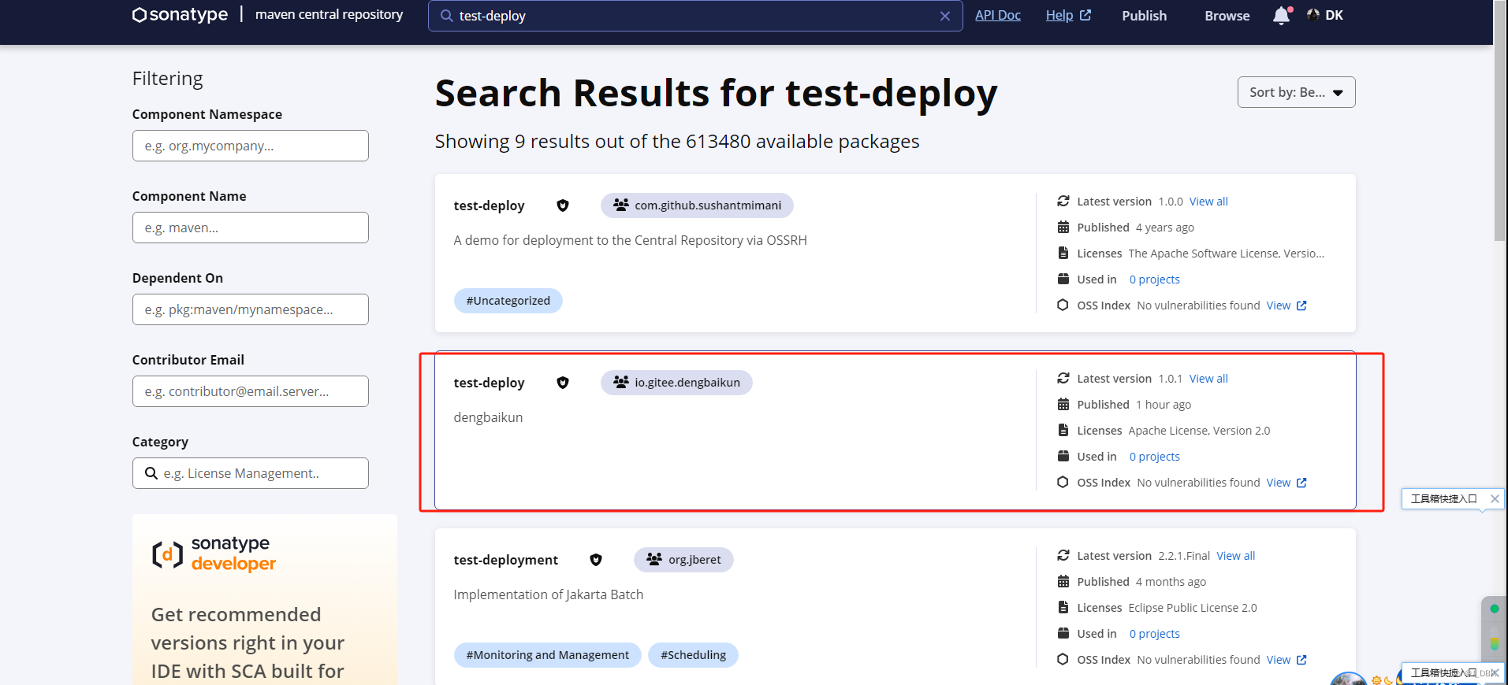Open 0 projects link for 1.0.0 test-deploy
This screenshot has width=1508, height=685.
1154,280
